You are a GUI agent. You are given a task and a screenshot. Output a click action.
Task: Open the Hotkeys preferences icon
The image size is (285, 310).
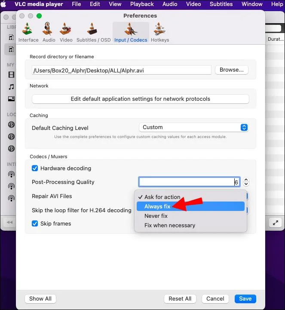click(x=159, y=29)
